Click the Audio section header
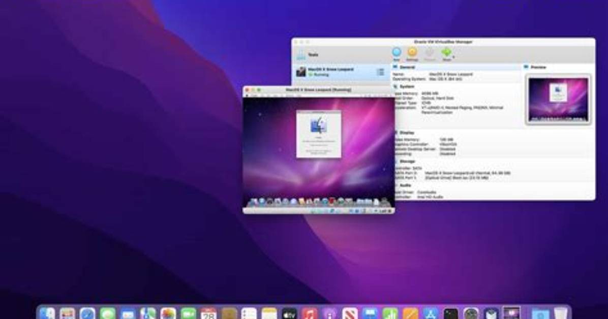The image size is (608, 319). pyautogui.click(x=405, y=185)
